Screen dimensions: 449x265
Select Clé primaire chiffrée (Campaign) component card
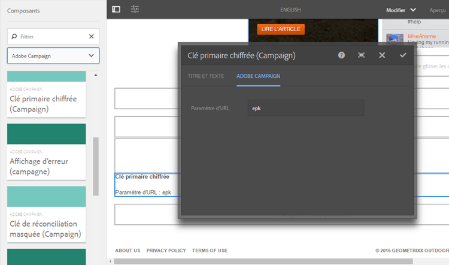pos(46,94)
